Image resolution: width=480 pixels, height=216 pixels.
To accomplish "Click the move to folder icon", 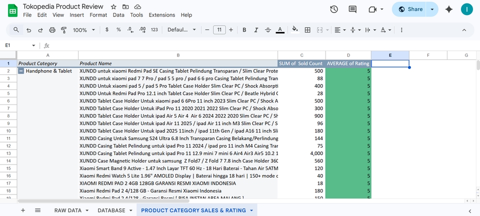I will [x=125, y=6].
